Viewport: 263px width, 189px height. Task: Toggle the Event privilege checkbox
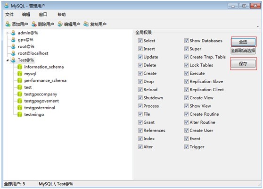click(186, 138)
